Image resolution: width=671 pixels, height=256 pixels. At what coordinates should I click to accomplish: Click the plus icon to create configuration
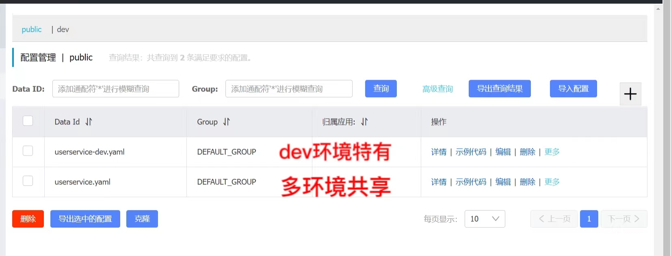(x=630, y=94)
